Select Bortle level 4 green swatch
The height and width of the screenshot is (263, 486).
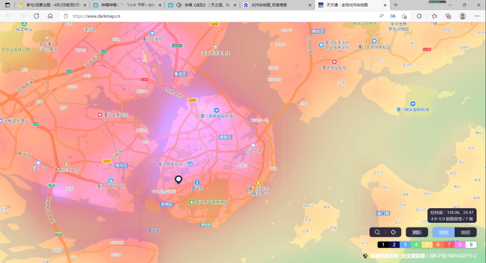click(x=416, y=245)
